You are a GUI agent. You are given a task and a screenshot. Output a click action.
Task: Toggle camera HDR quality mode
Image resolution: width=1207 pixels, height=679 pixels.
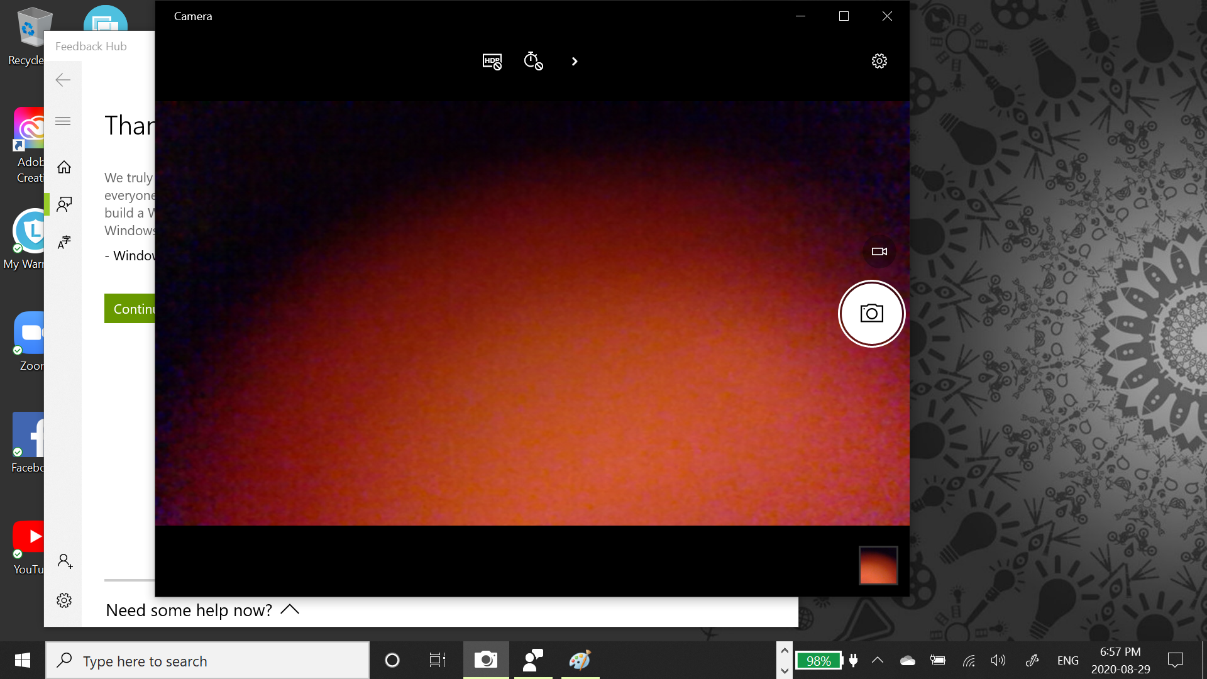tap(492, 60)
